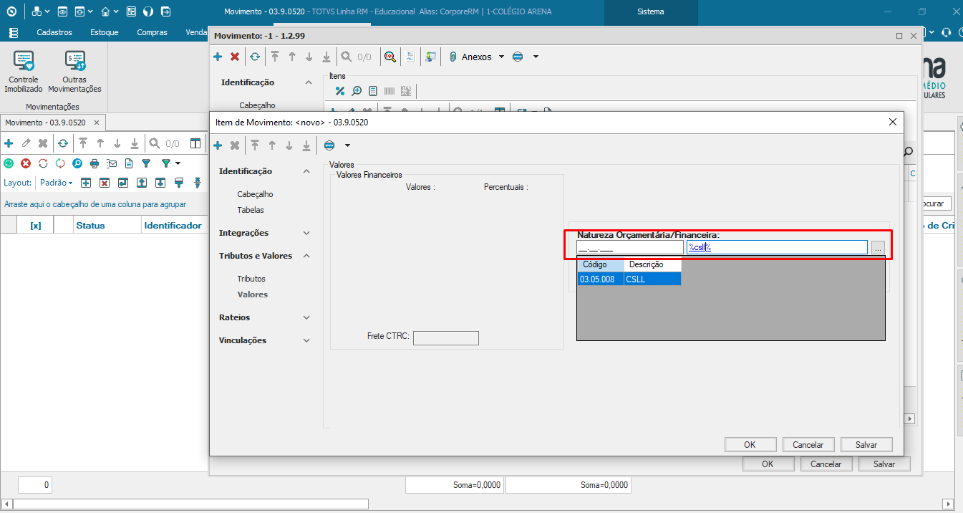Click the printer icon in list toolbar
The image size is (963, 513).
click(x=95, y=163)
